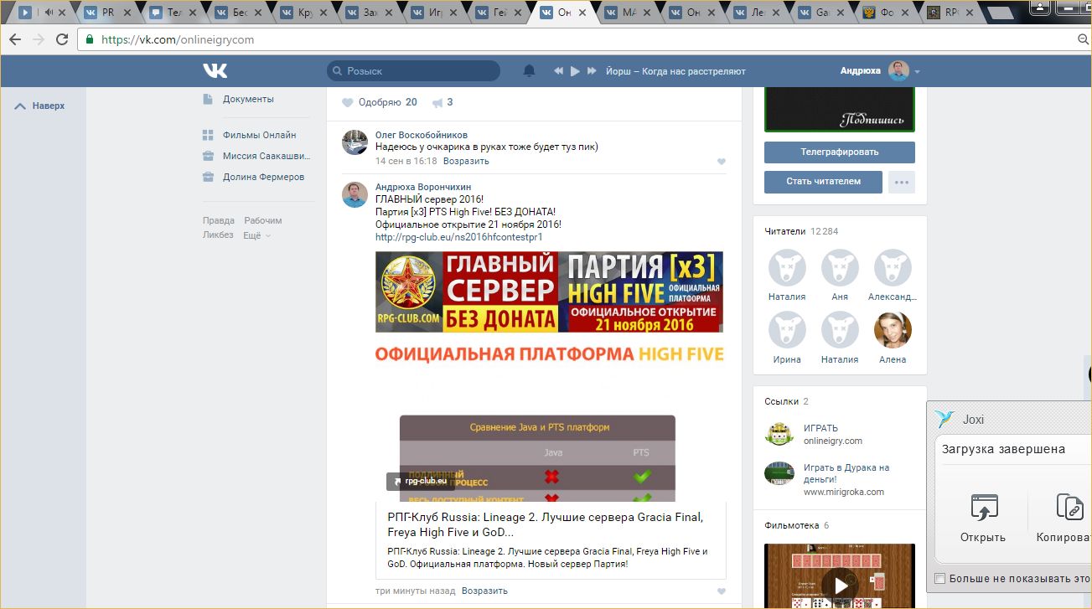The height and width of the screenshot is (609, 1092).
Task: Like Андрюха's comment with the heart
Action: (x=722, y=591)
